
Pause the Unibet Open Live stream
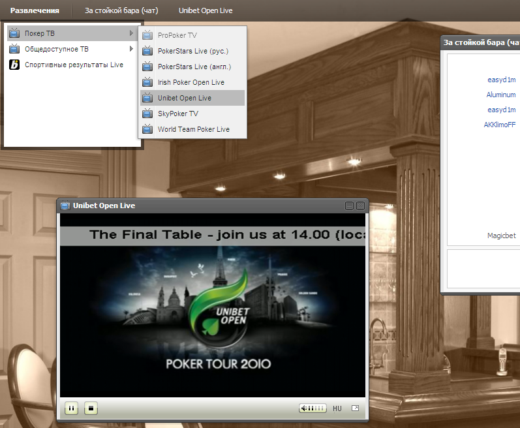(71, 408)
